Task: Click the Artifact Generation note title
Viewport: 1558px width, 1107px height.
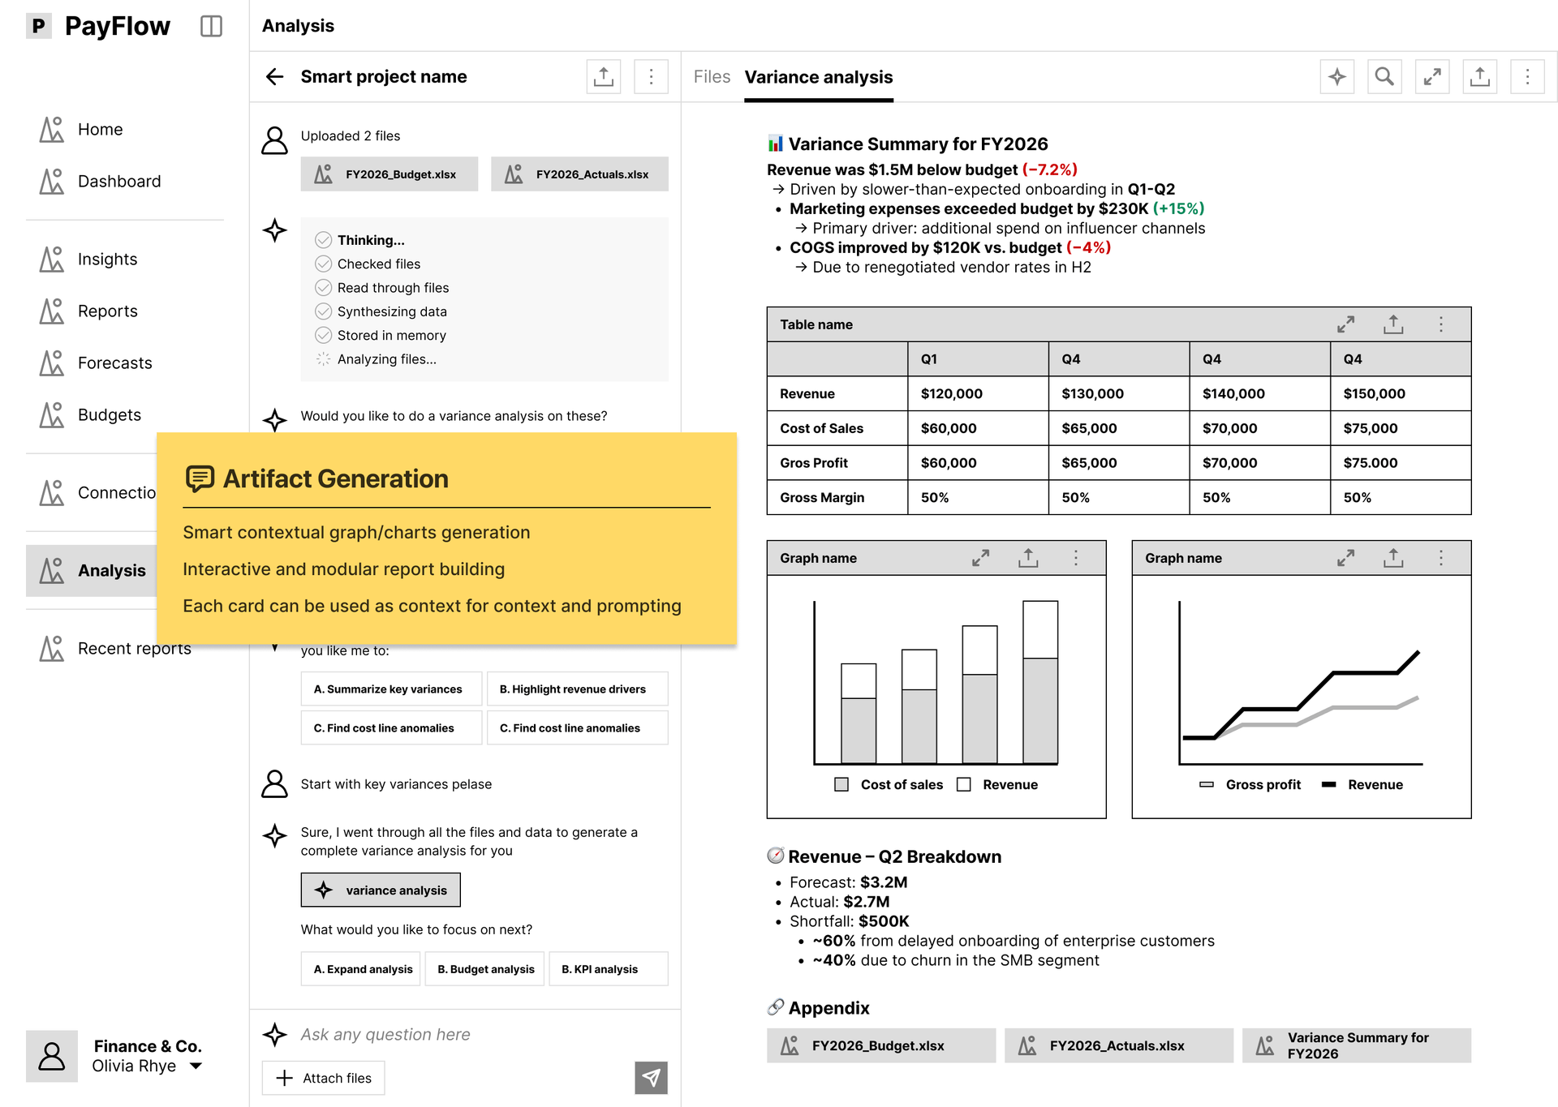Action: pyautogui.click(x=336, y=478)
